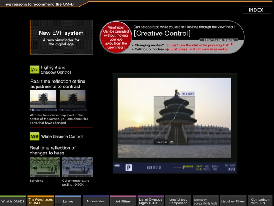Select the Sunshine white balance thumbnail
The height and width of the screenshot is (206, 274).
(45, 167)
